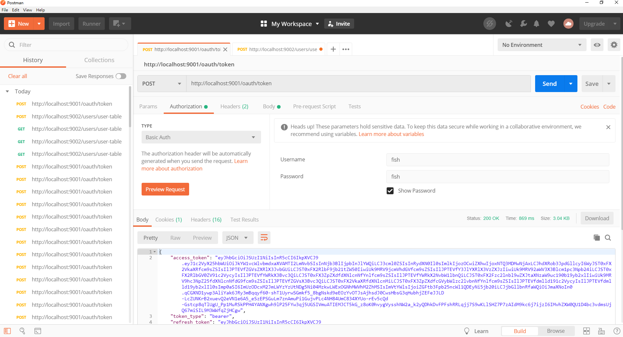This screenshot has width=623, height=337.
Task: Close the oauth/token request tab
Action: click(225, 49)
